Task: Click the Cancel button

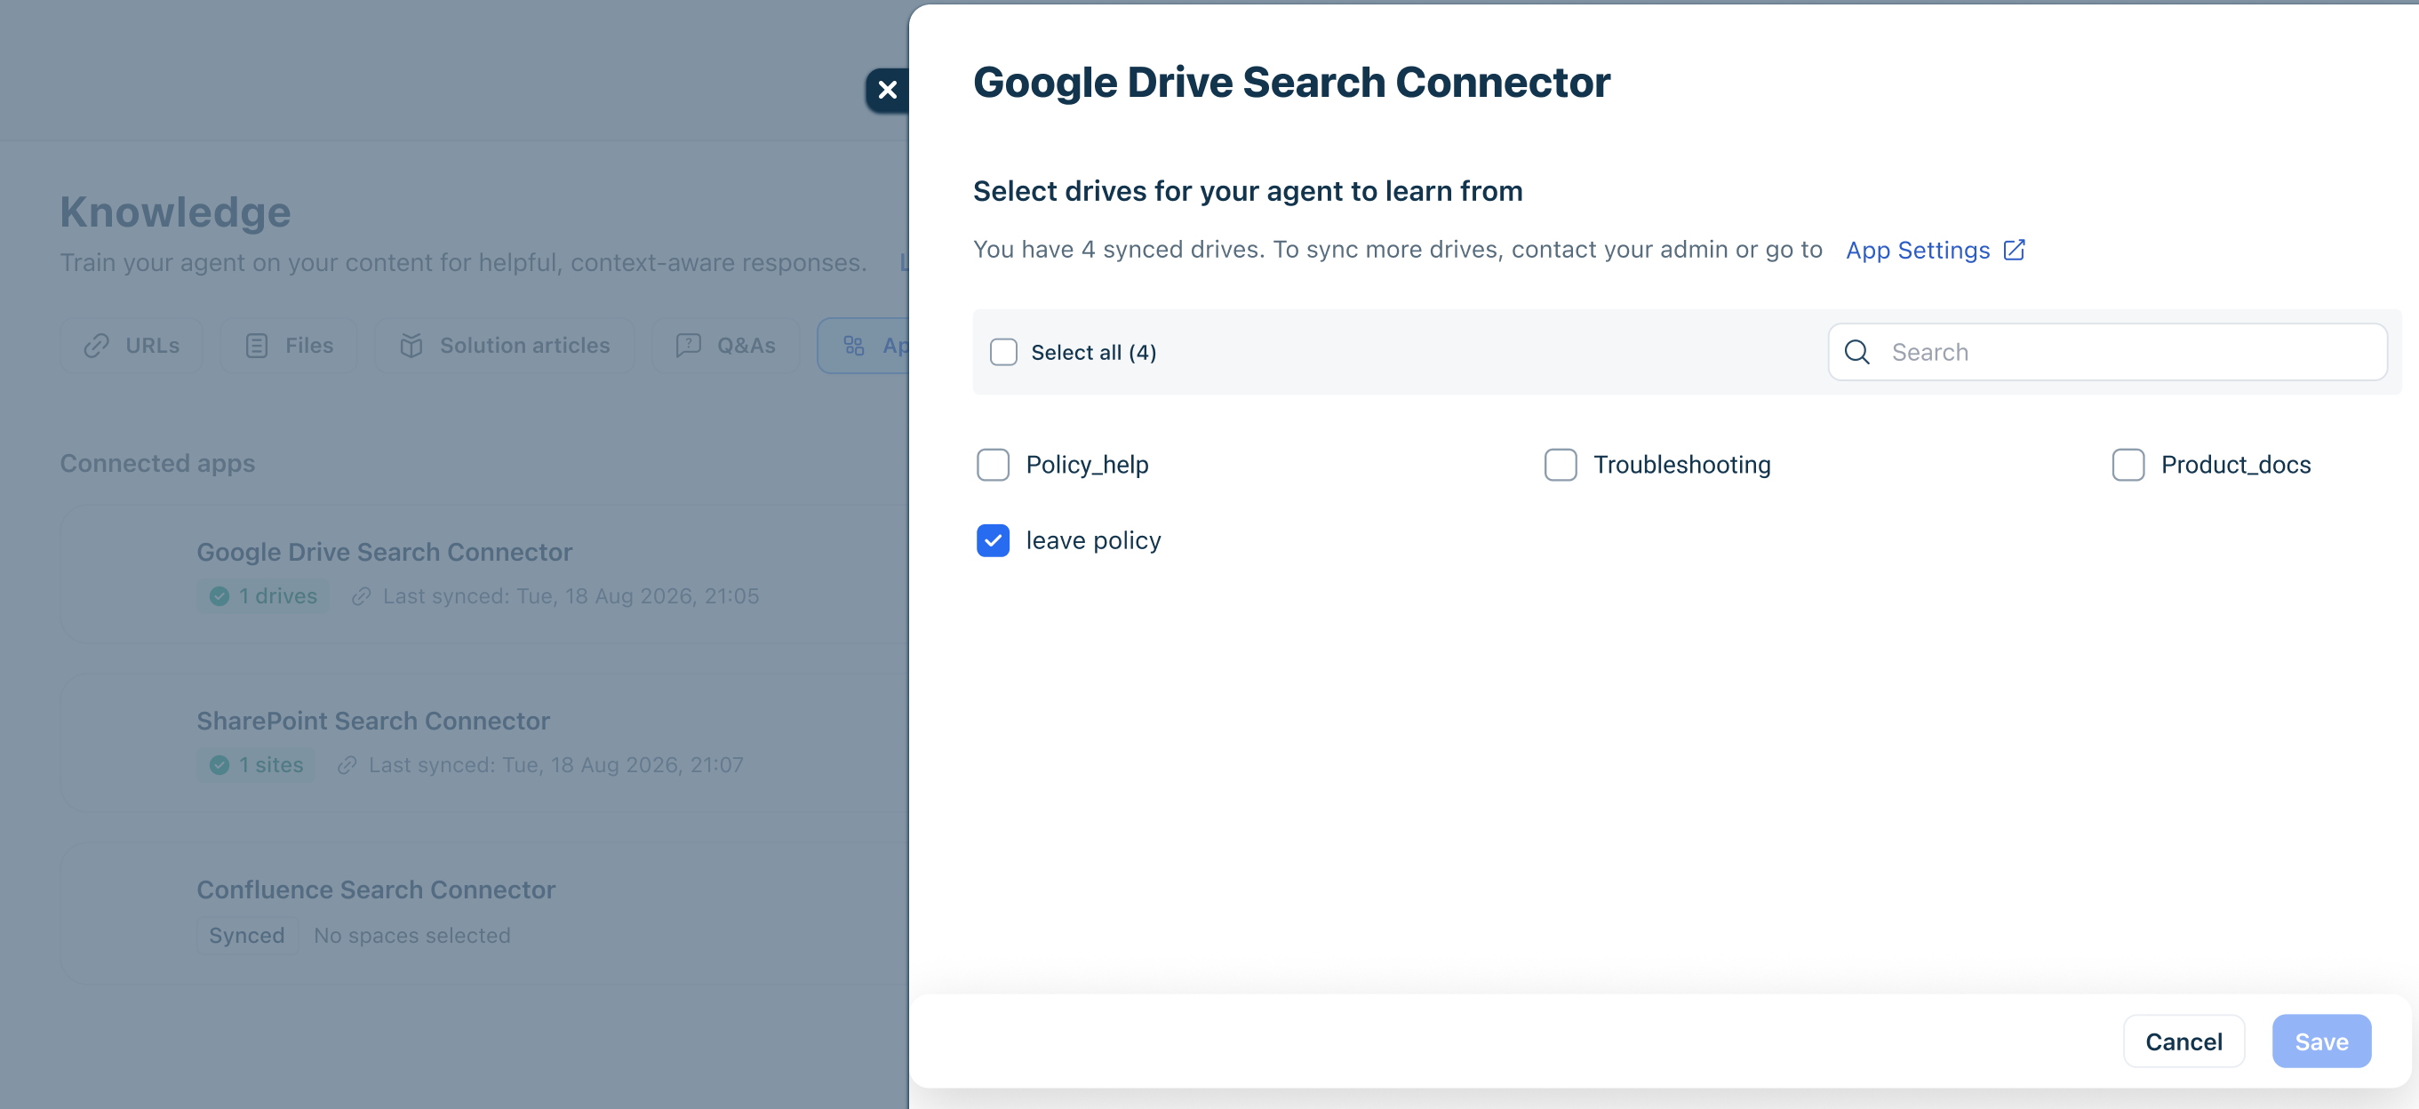Action: tap(2183, 1041)
